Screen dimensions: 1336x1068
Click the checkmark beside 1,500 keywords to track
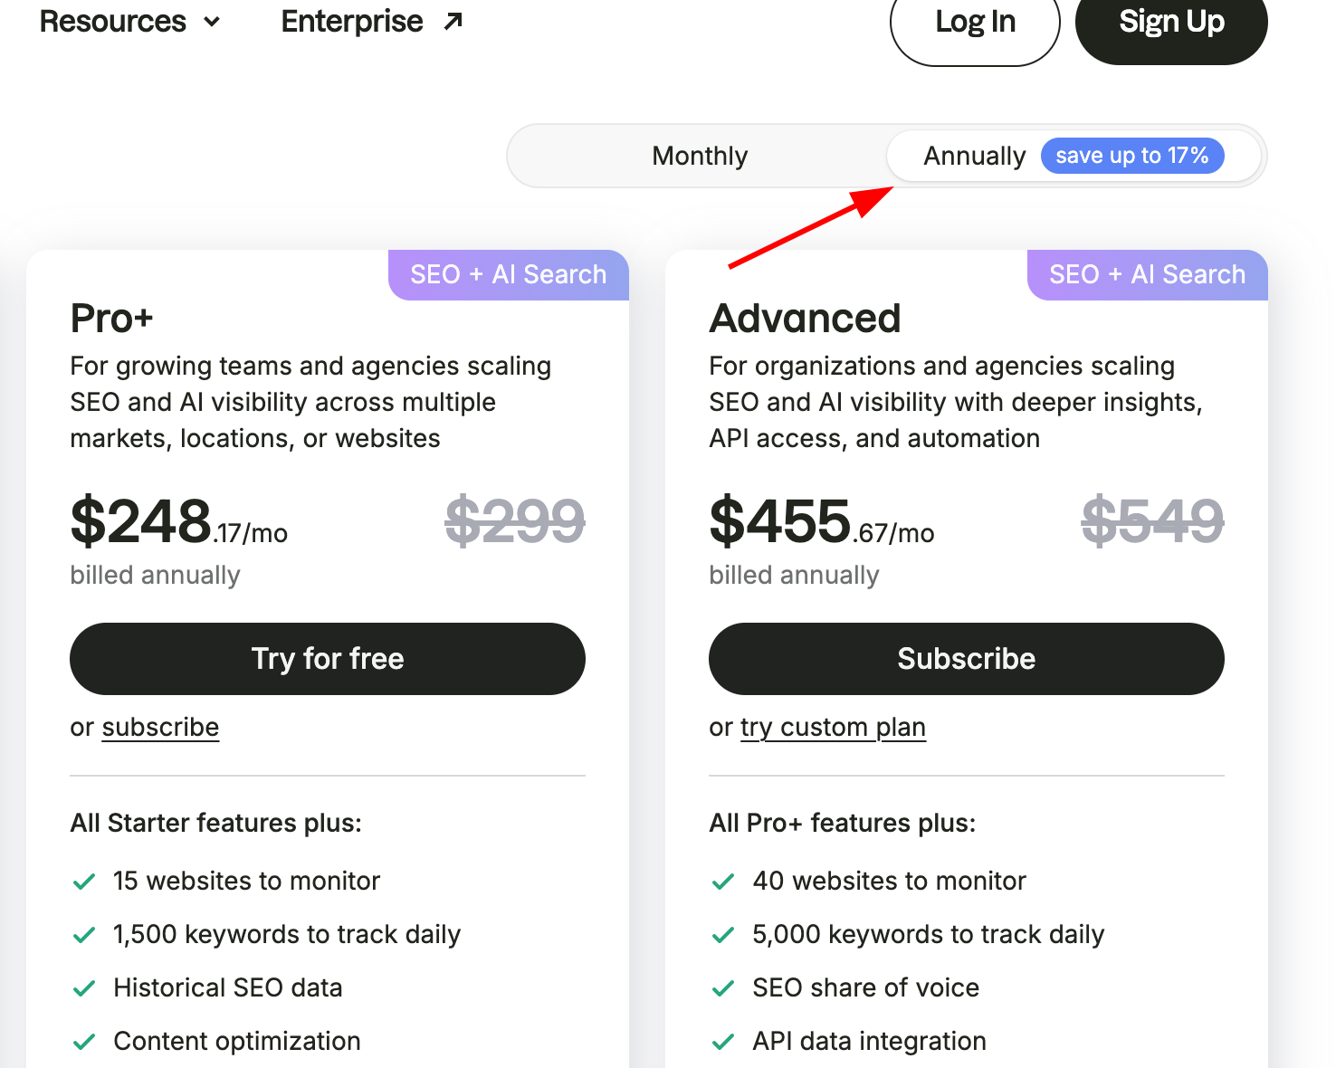point(84,934)
